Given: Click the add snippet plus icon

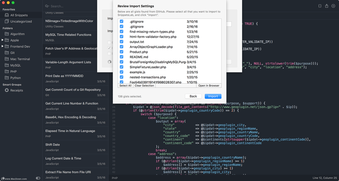Looking at the screenshot, I should pos(333,6).
